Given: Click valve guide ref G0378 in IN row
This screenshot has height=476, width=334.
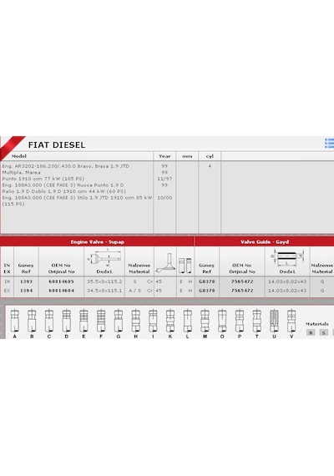Looking at the screenshot, I should coord(207,281).
